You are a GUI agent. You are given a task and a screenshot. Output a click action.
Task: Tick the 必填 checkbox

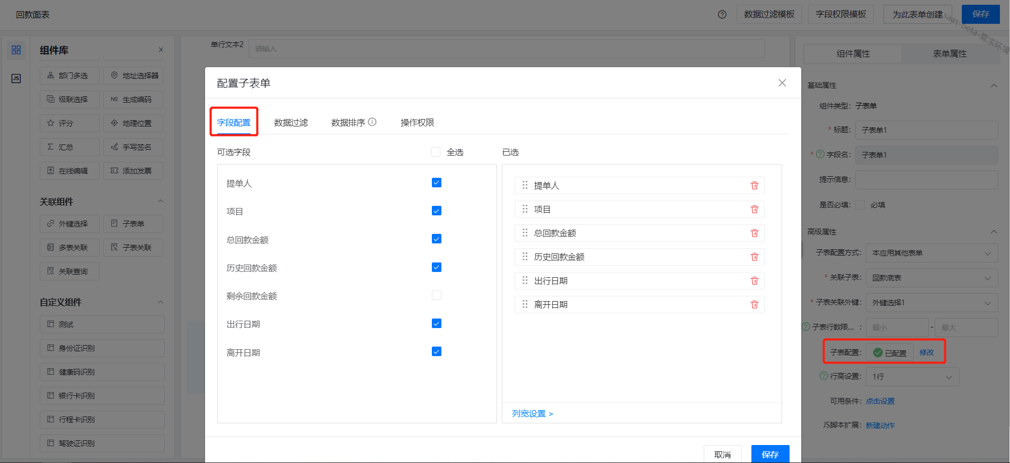click(860, 205)
